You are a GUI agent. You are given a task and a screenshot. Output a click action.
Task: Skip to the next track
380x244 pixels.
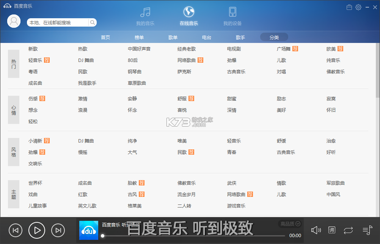pyautogui.click(x=58, y=230)
